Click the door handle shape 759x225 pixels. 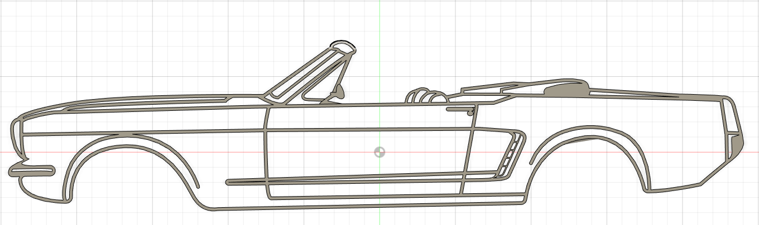(460, 110)
